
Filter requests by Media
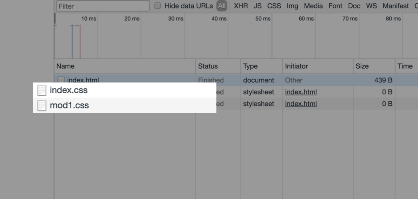(x=313, y=6)
